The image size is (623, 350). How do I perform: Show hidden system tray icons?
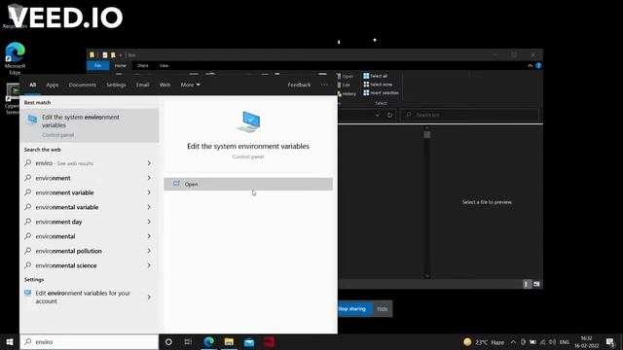513,342
